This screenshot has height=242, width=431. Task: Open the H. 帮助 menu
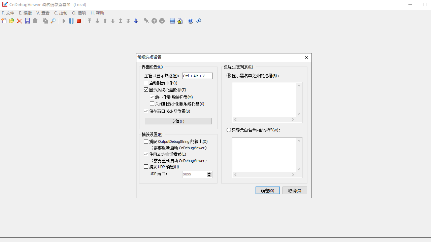97,13
